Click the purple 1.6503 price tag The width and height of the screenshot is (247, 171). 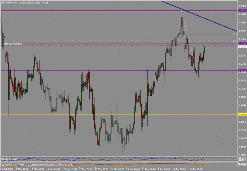point(242,11)
